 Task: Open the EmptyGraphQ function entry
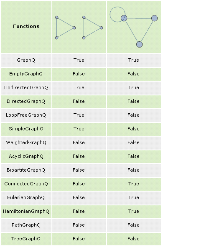[26, 74]
